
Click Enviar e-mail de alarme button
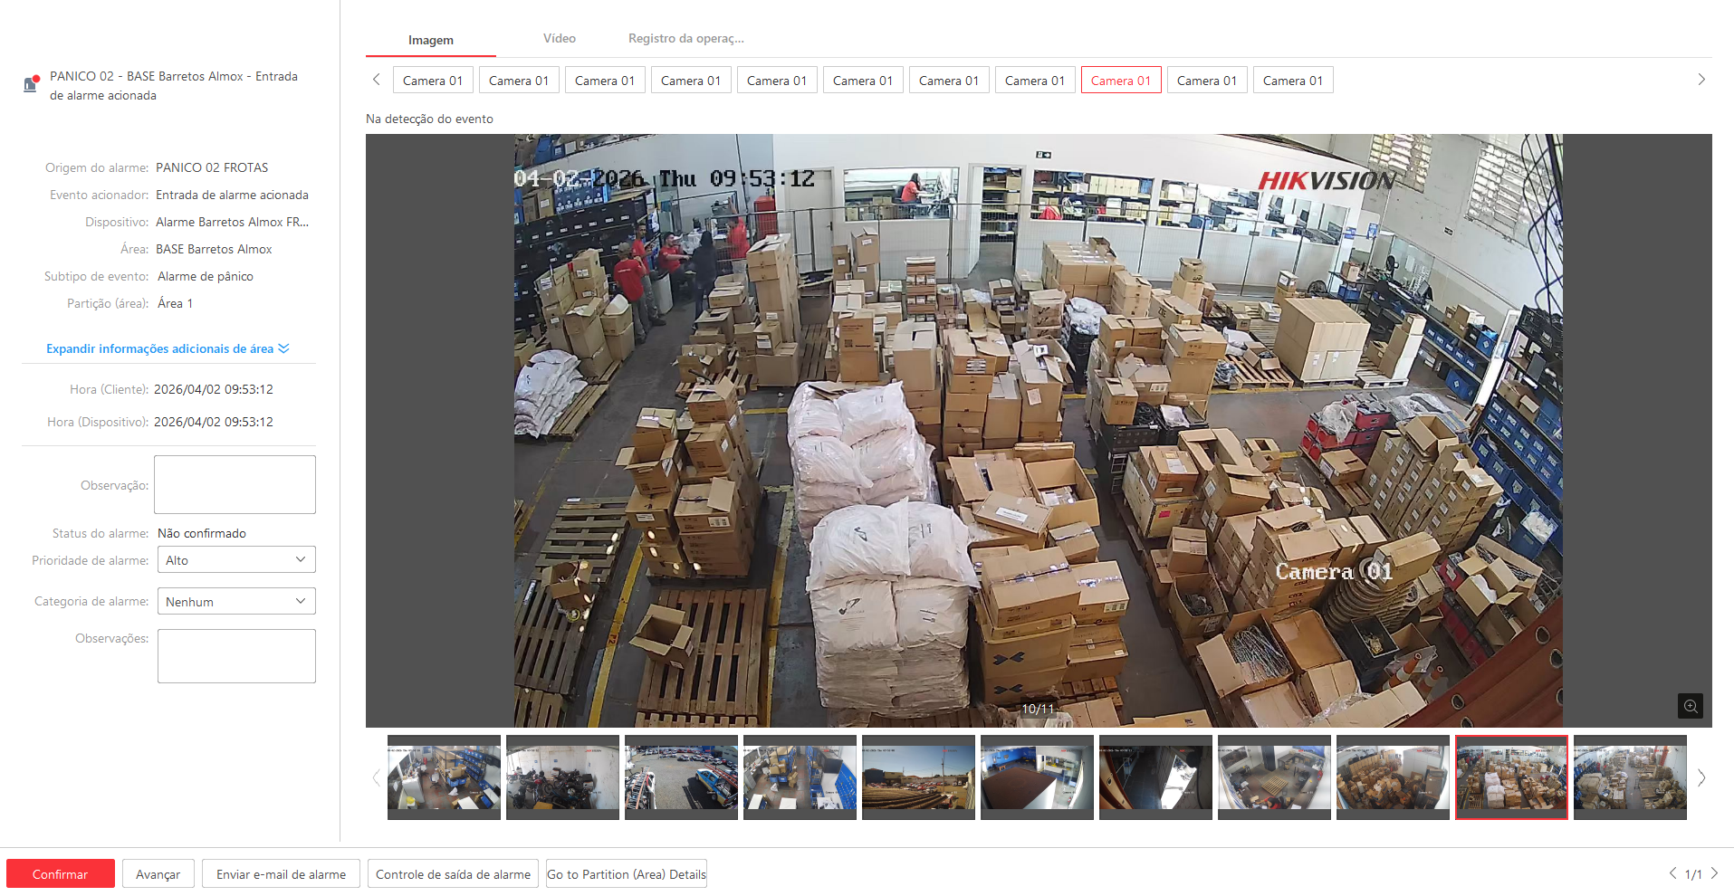coord(281,874)
